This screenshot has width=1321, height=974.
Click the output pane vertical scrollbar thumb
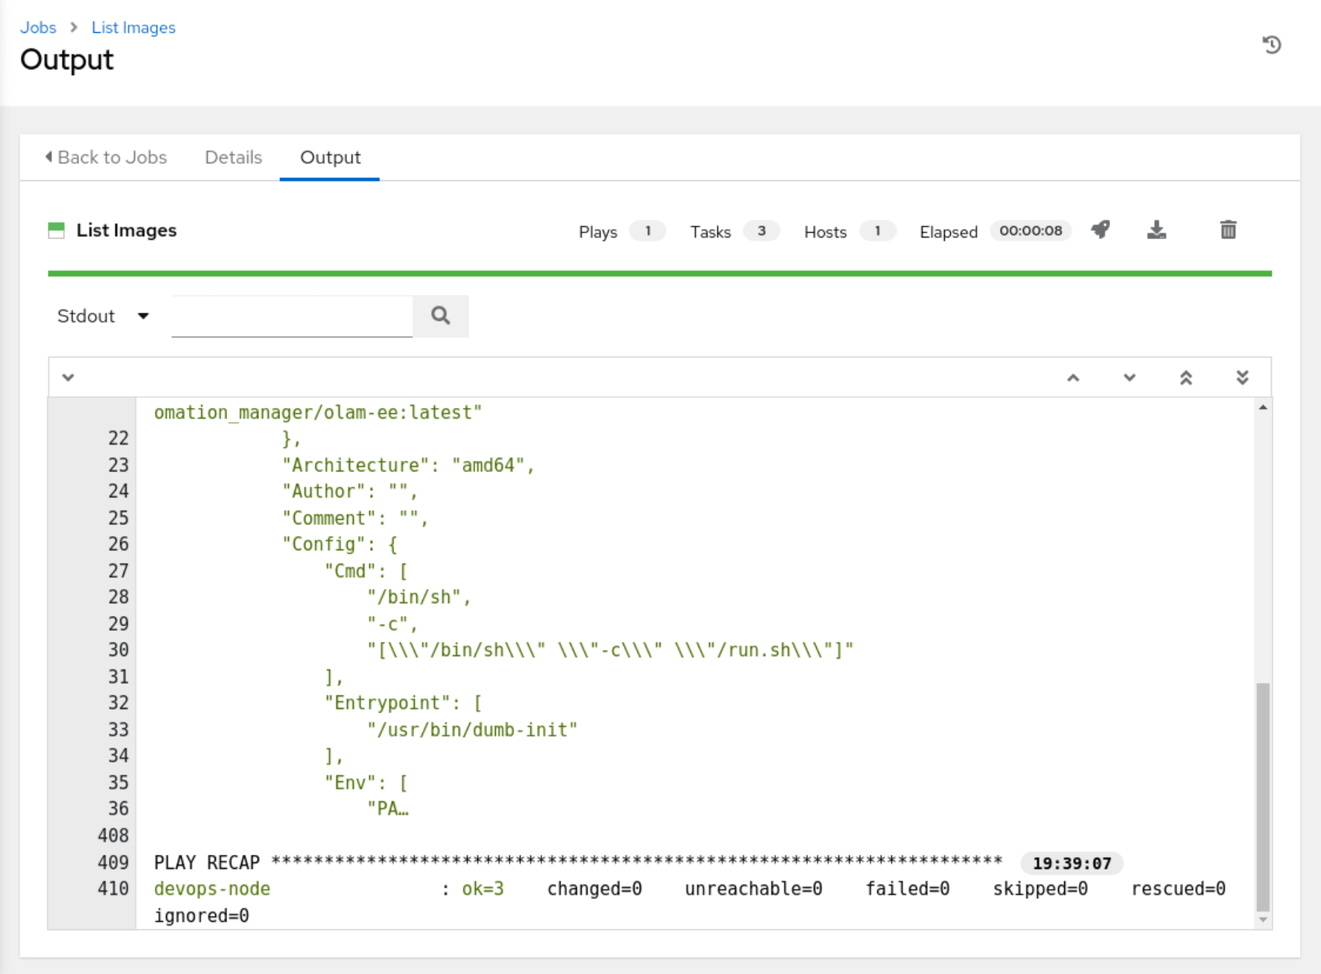point(1263,797)
